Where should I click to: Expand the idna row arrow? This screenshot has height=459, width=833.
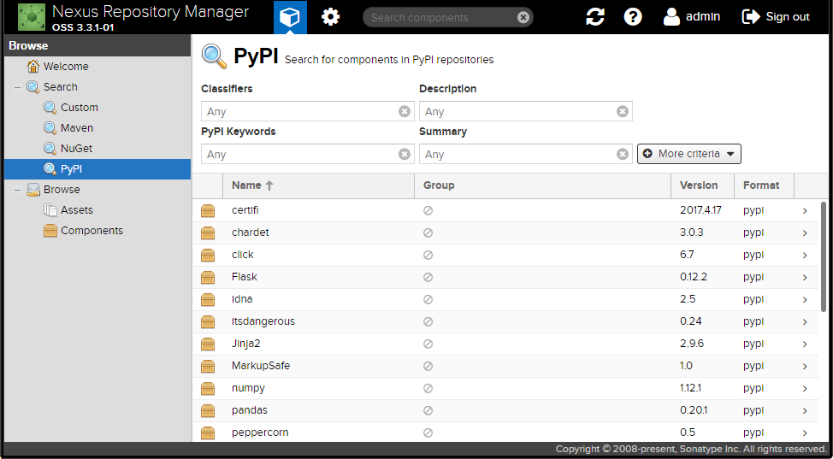805,300
